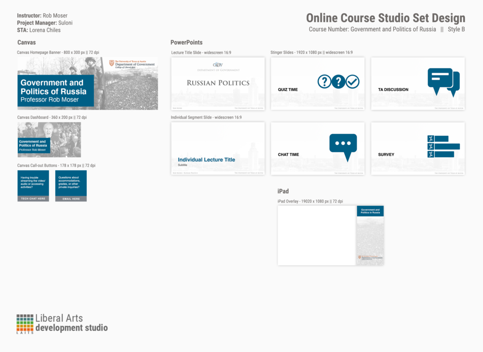Click the Chat Time ellipsis bubble icon

pyautogui.click(x=343, y=148)
